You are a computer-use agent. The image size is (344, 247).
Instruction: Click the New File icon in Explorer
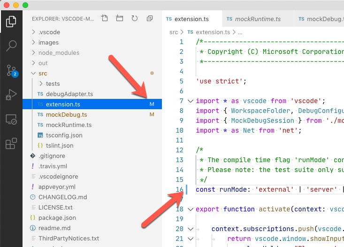coord(105,18)
